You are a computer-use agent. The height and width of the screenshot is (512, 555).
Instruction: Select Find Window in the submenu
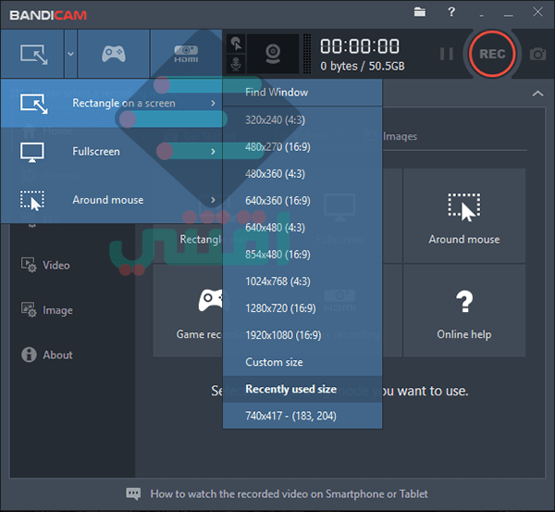[302, 93]
